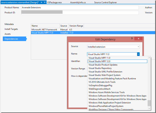
Task: Open the Source Control Explorer tab
Action: pos(105,2)
